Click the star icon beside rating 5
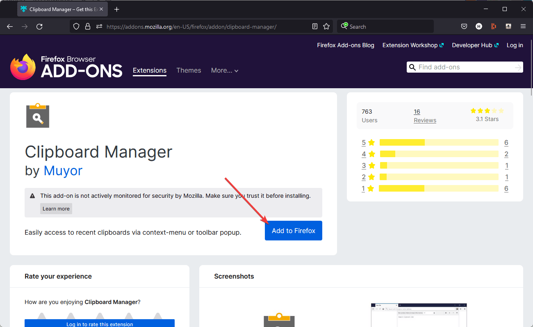 click(x=371, y=143)
